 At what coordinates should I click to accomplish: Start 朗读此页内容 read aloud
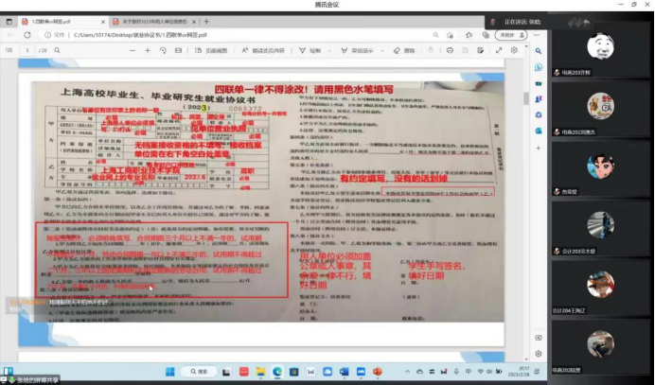click(x=263, y=50)
